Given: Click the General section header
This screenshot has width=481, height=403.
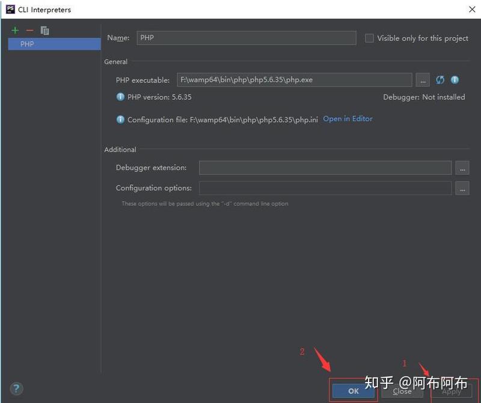Looking at the screenshot, I should pyautogui.click(x=115, y=62).
